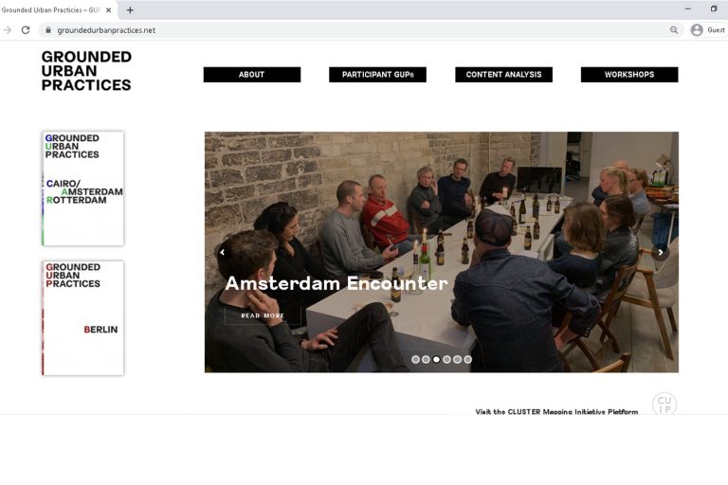View site info via the padlock icon
728x485 pixels.
47,30
